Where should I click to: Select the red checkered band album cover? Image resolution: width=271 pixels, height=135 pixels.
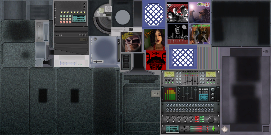point(177,13)
